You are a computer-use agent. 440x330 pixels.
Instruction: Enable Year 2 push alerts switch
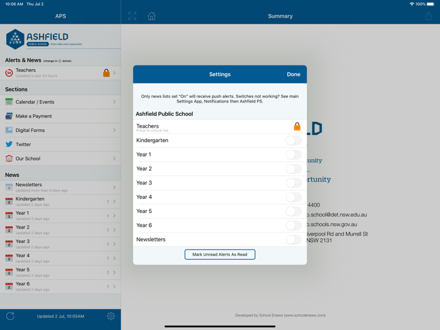[294, 169]
